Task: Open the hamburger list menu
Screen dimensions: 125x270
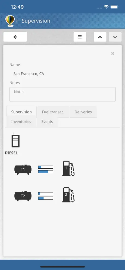Action: pyautogui.click(x=80, y=37)
